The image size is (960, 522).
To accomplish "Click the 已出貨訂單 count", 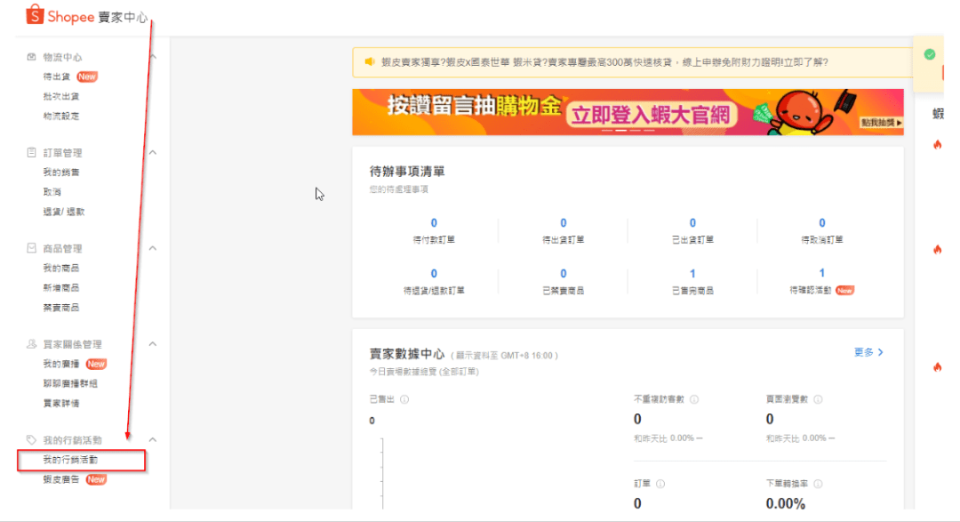I will click(x=692, y=223).
